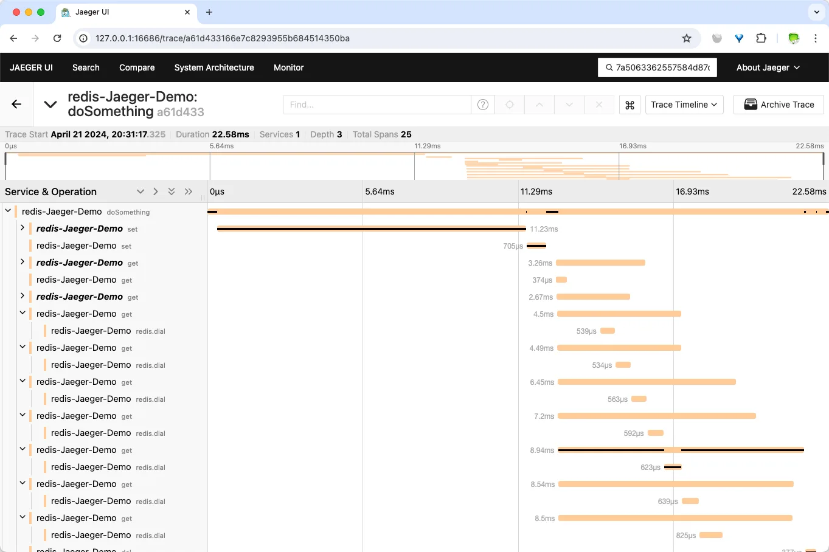829x552 pixels.
Task: Collapse all spans with the single chevron
Action: pos(140,191)
